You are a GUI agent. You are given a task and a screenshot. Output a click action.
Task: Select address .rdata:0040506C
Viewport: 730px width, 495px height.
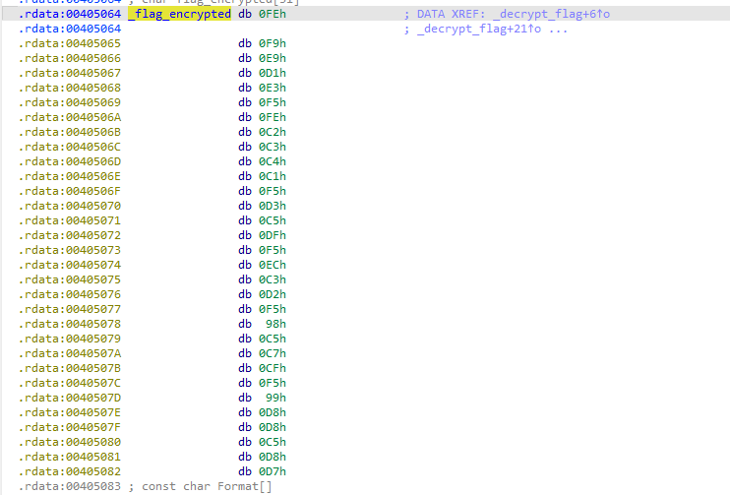point(70,147)
